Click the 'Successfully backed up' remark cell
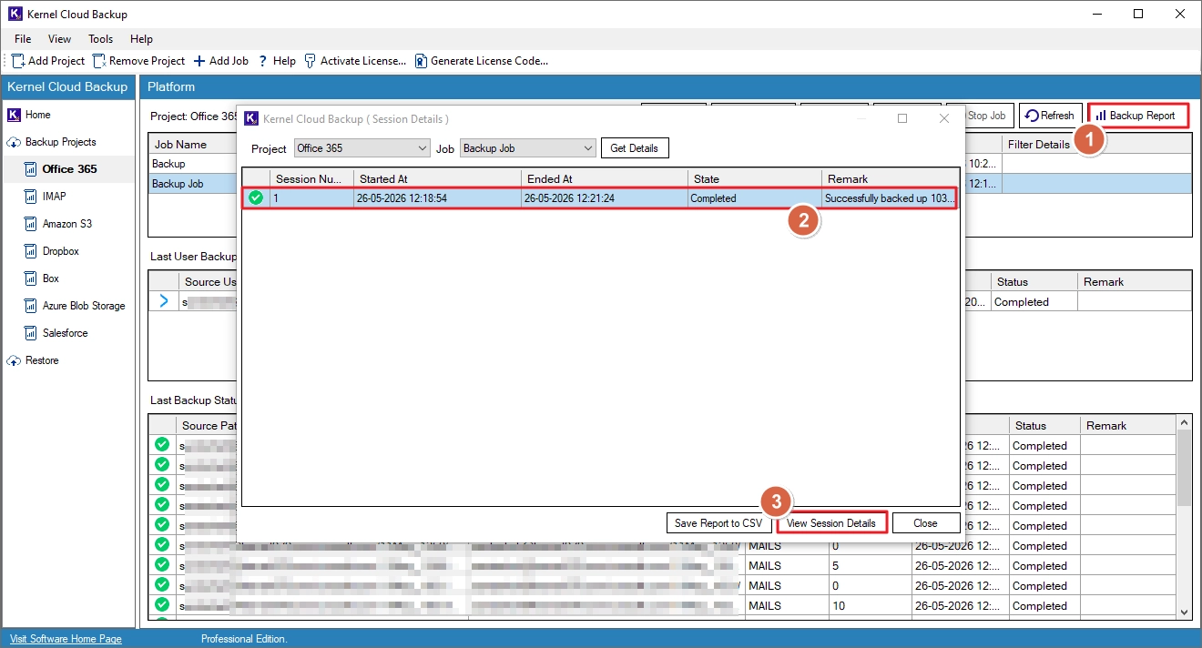This screenshot has width=1202, height=648. point(890,197)
